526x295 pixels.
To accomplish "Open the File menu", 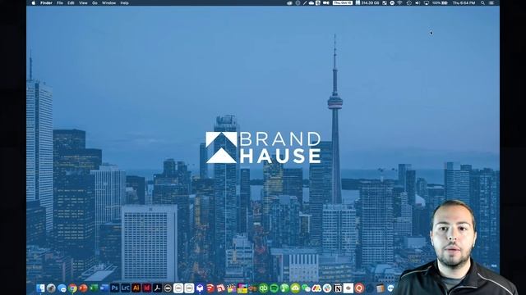I will 60,2.
